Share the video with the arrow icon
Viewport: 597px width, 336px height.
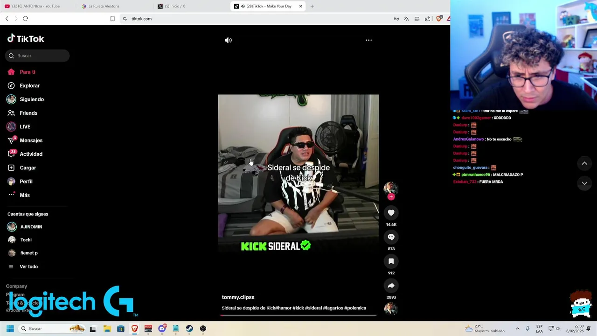point(391,286)
